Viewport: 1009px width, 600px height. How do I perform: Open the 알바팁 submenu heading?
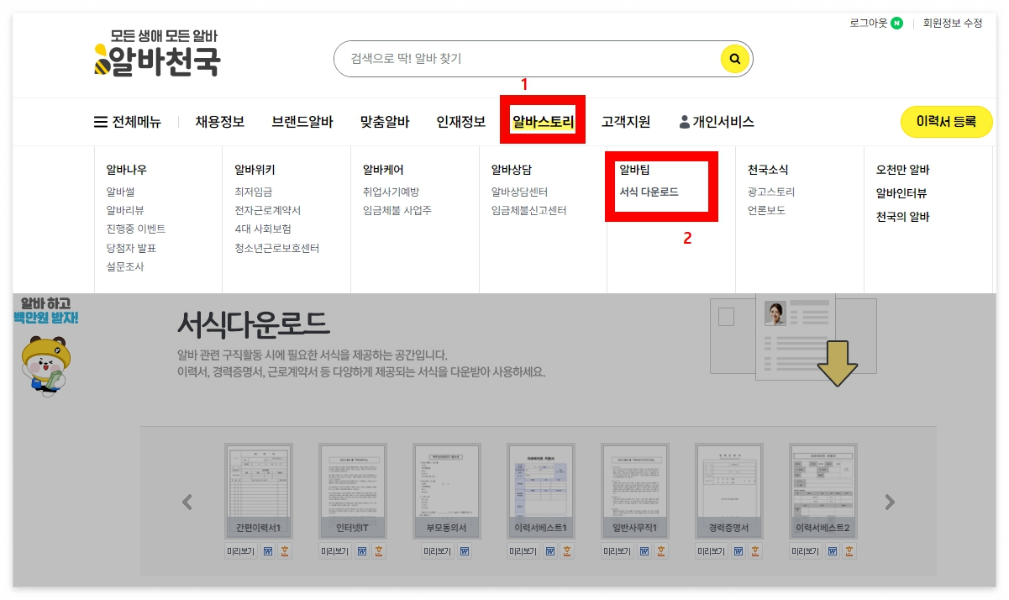pos(635,170)
